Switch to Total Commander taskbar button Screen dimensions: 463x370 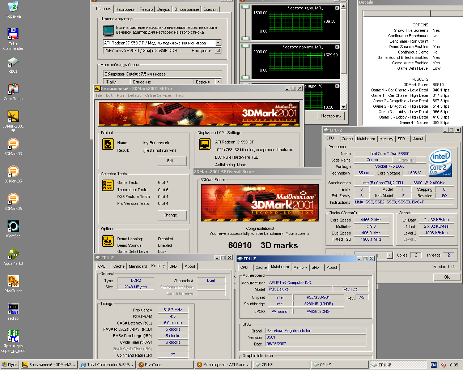click(107, 365)
